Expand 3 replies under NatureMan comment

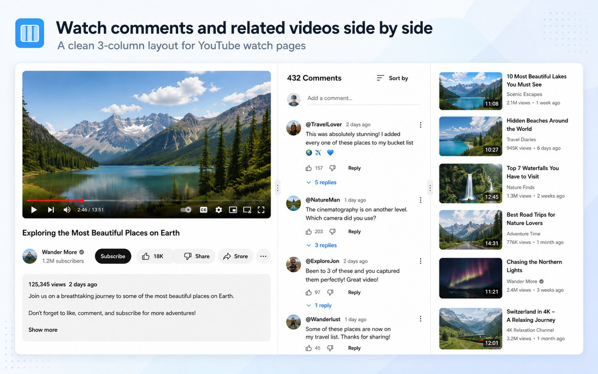321,245
